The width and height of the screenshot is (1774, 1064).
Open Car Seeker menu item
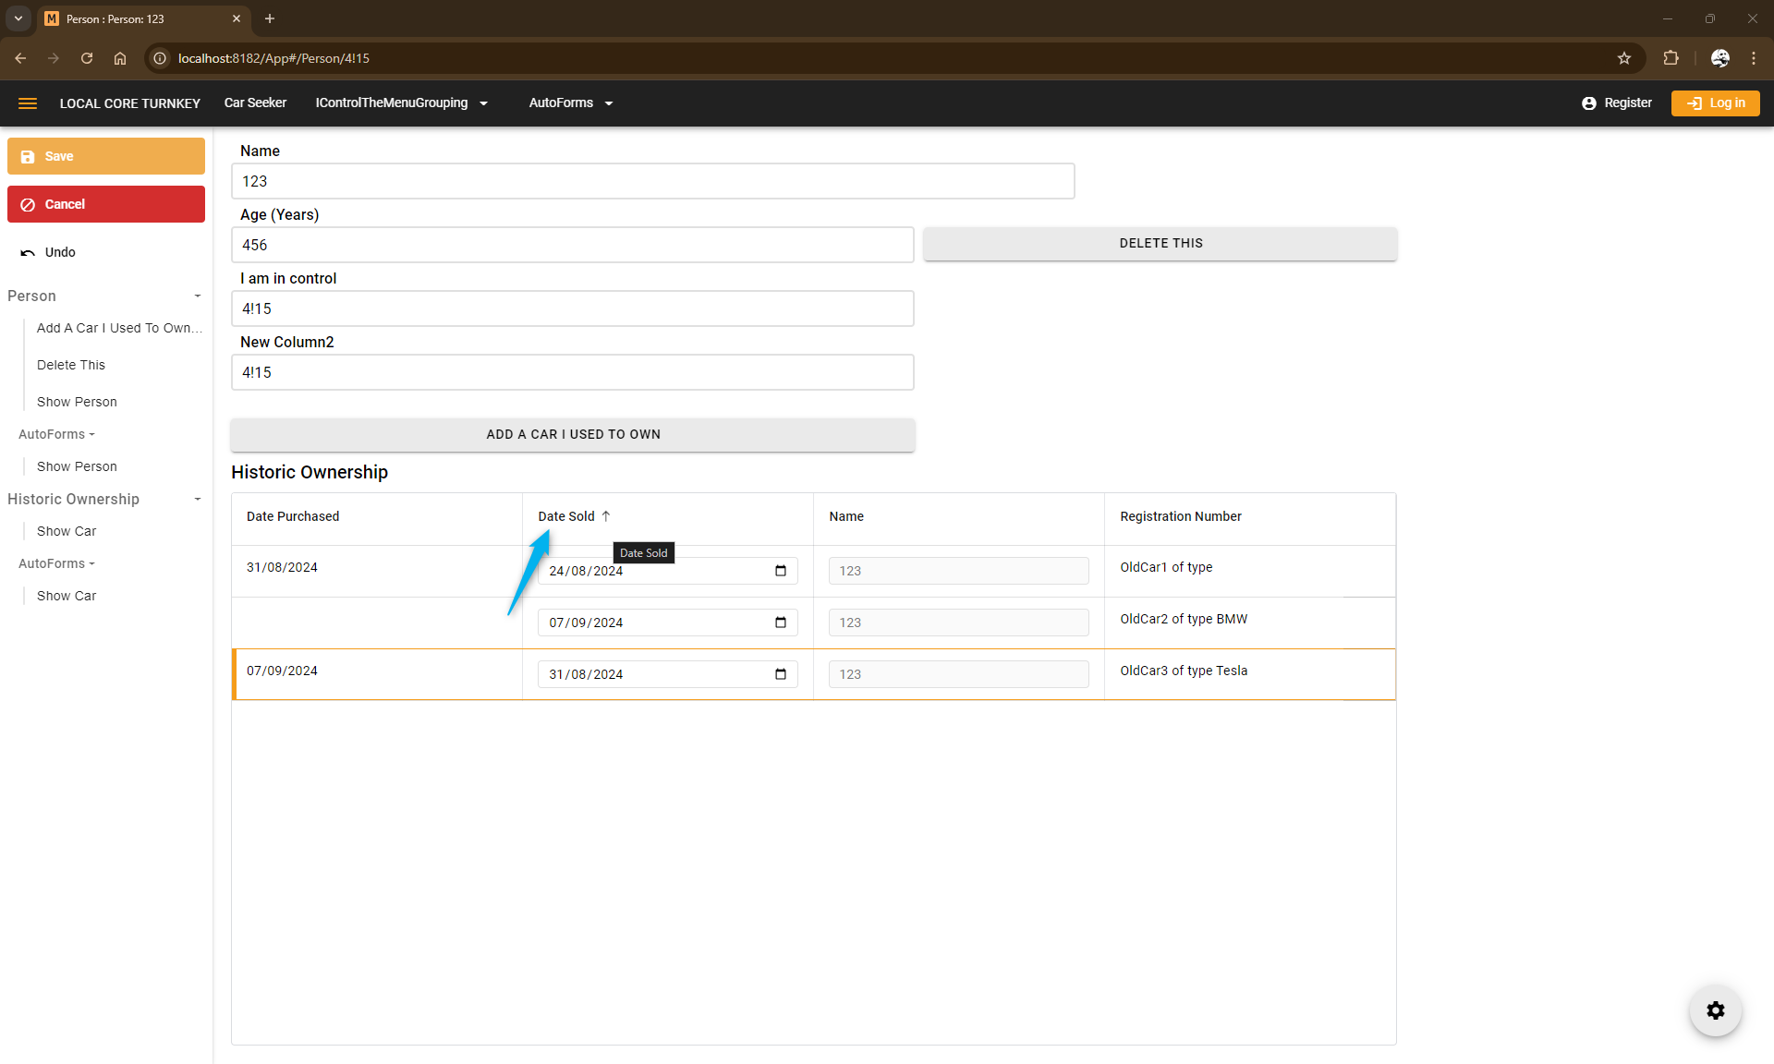pyautogui.click(x=255, y=103)
